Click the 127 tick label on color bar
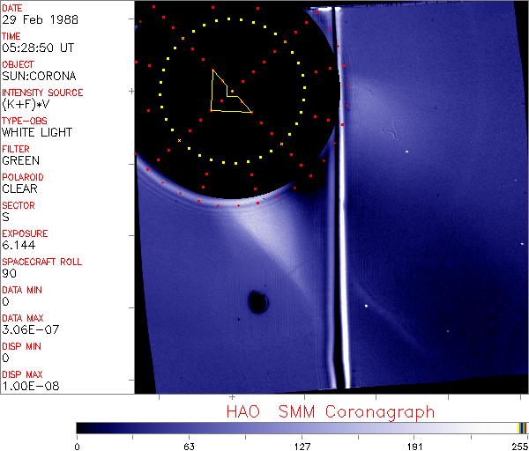 (302, 445)
